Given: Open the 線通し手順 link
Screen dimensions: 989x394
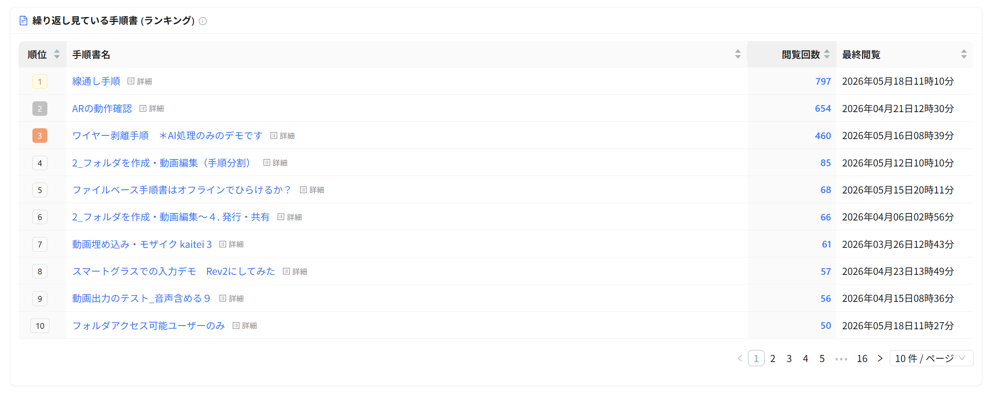Looking at the screenshot, I should point(96,81).
